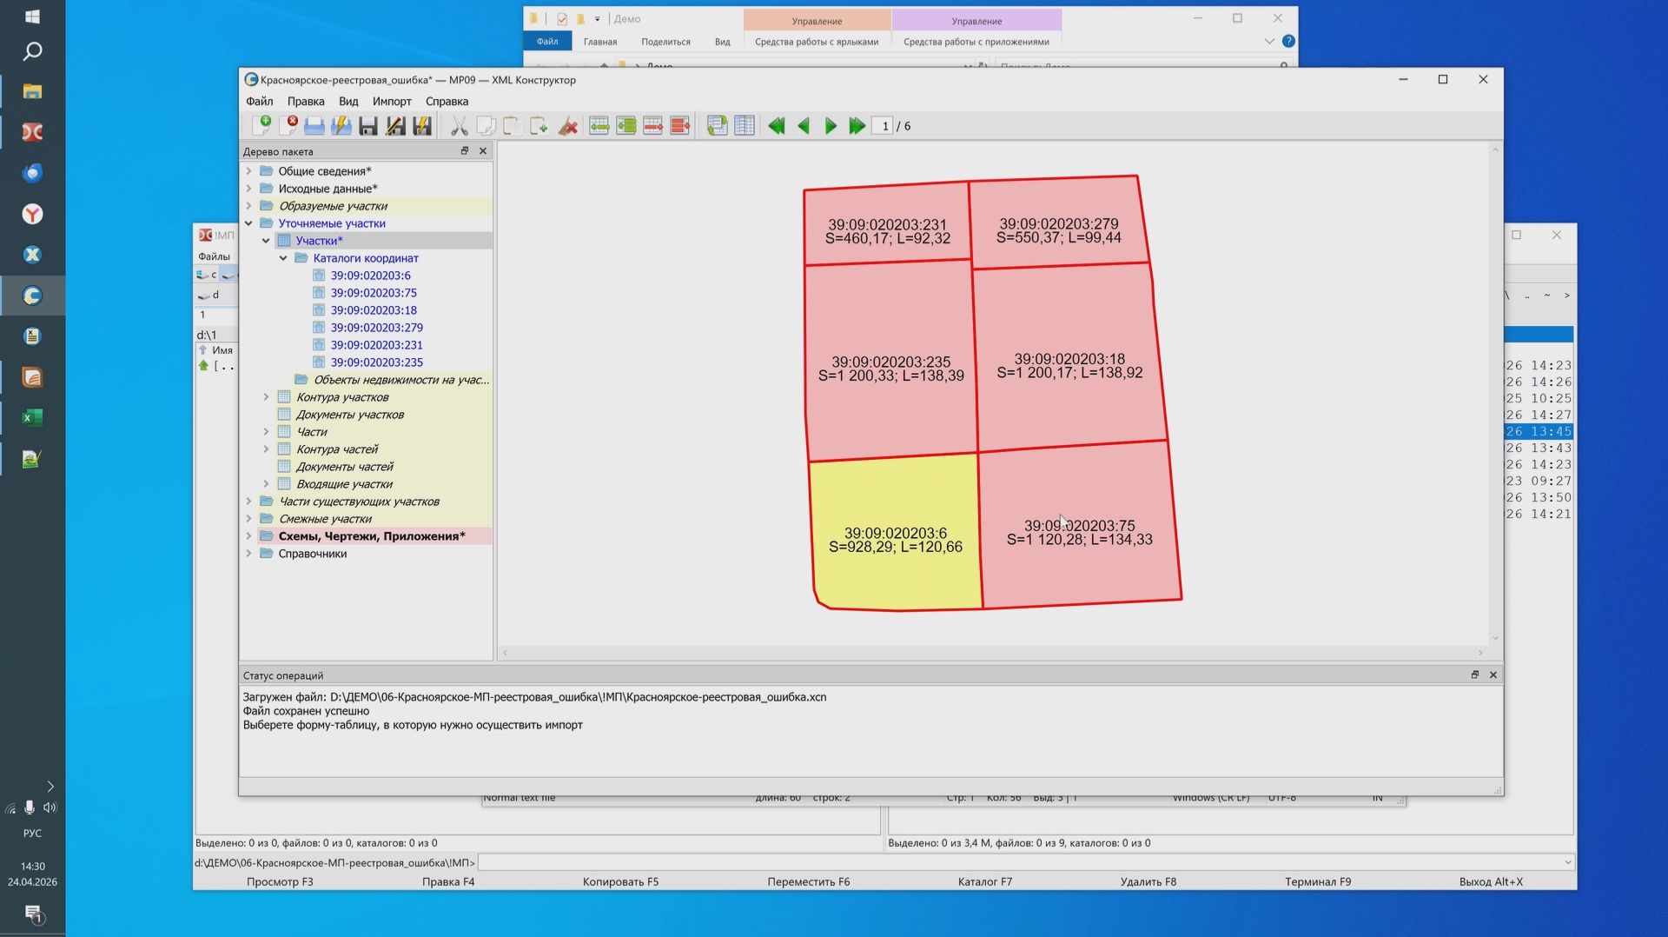The width and height of the screenshot is (1668, 937).
Task: Click the red delete-row icon
Action: click(x=652, y=126)
